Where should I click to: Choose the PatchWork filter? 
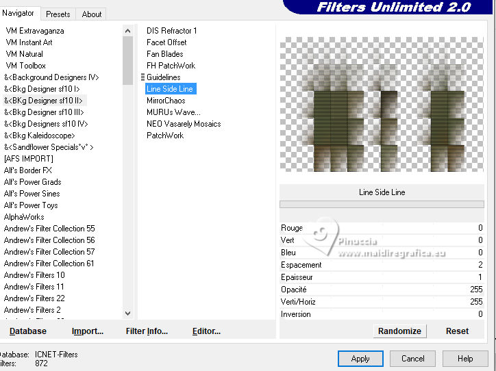point(165,136)
